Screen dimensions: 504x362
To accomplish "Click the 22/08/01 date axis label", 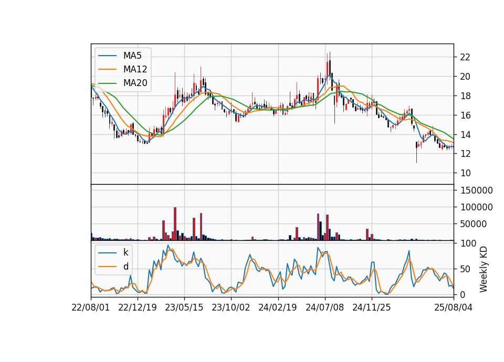I will pos(91,307).
